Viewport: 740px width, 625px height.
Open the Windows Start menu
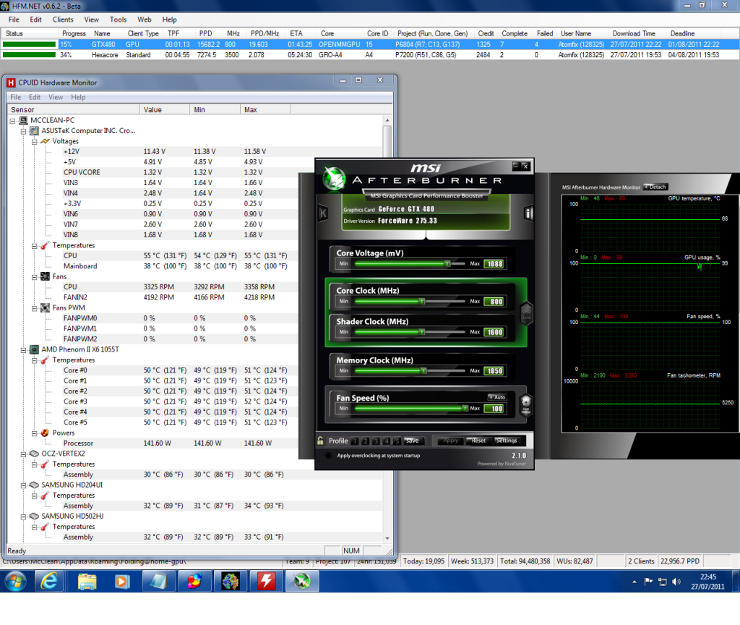[x=16, y=581]
